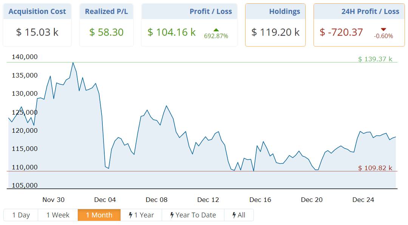The image size is (408, 225).
Task: Click the chart's peak near Dec 01
Action: (x=73, y=63)
